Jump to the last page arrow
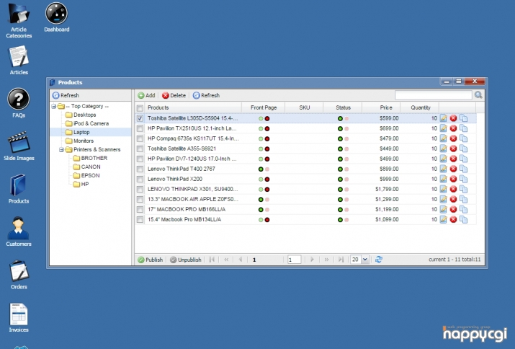The height and width of the screenshot is (349, 515). coord(341,260)
